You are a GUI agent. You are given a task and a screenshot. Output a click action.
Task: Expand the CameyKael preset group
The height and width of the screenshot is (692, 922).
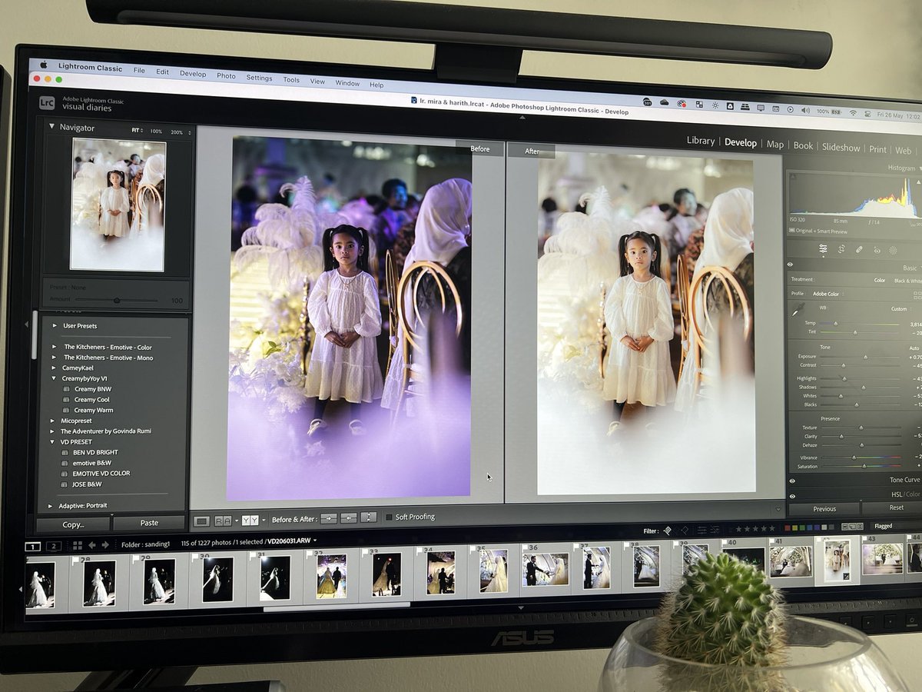[x=54, y=368]
